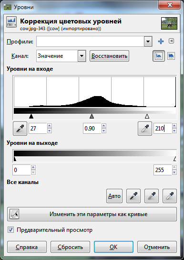Click black output level slider handle
Image resolution: width=184 pixels, height=260 pixels.
coord(15,159)
